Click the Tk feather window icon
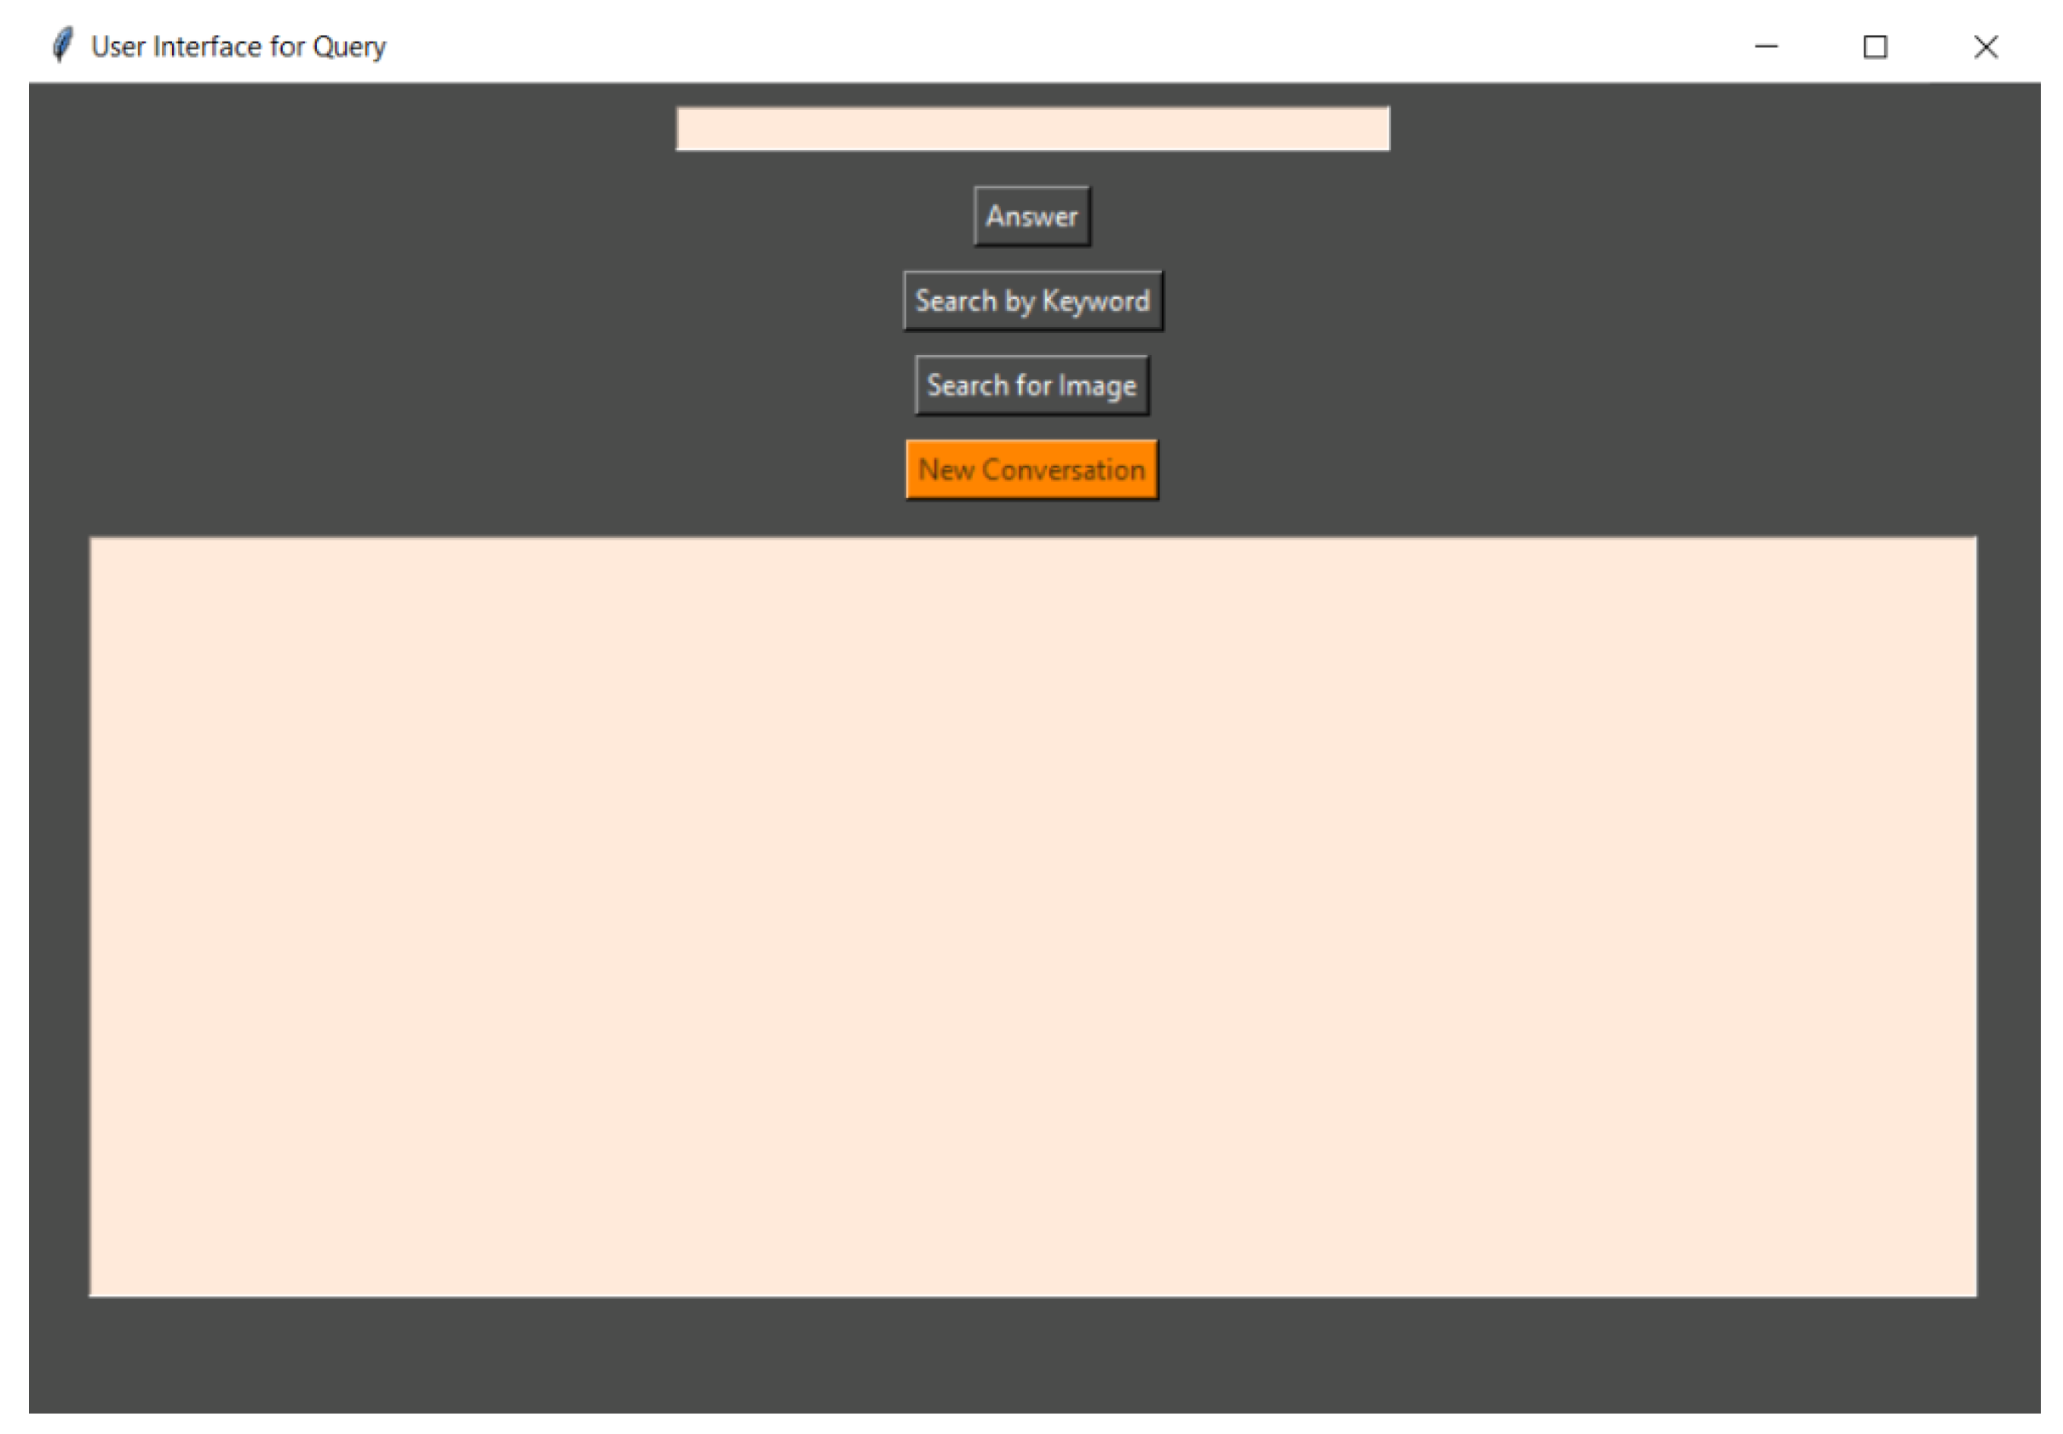The width and height of the screenshot is (2063, 1434). [62, 45]
